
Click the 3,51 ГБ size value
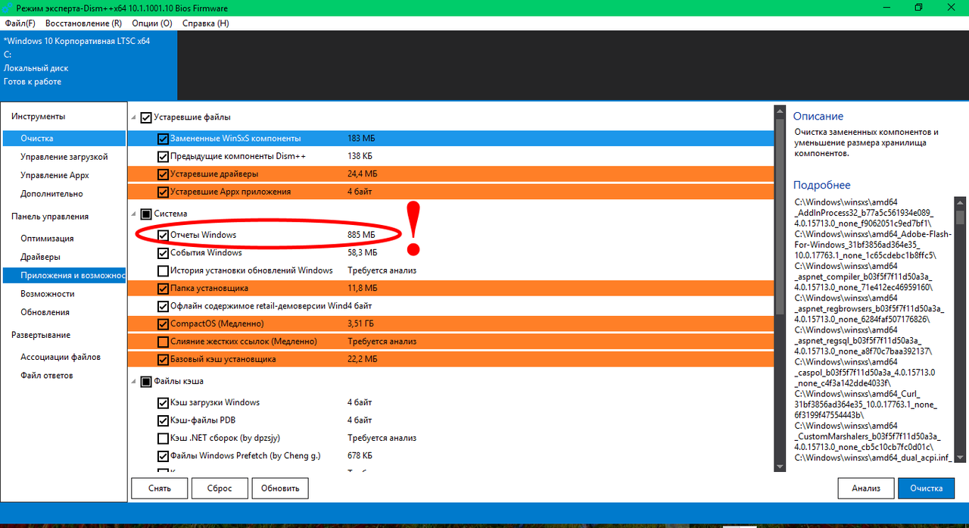360,324
